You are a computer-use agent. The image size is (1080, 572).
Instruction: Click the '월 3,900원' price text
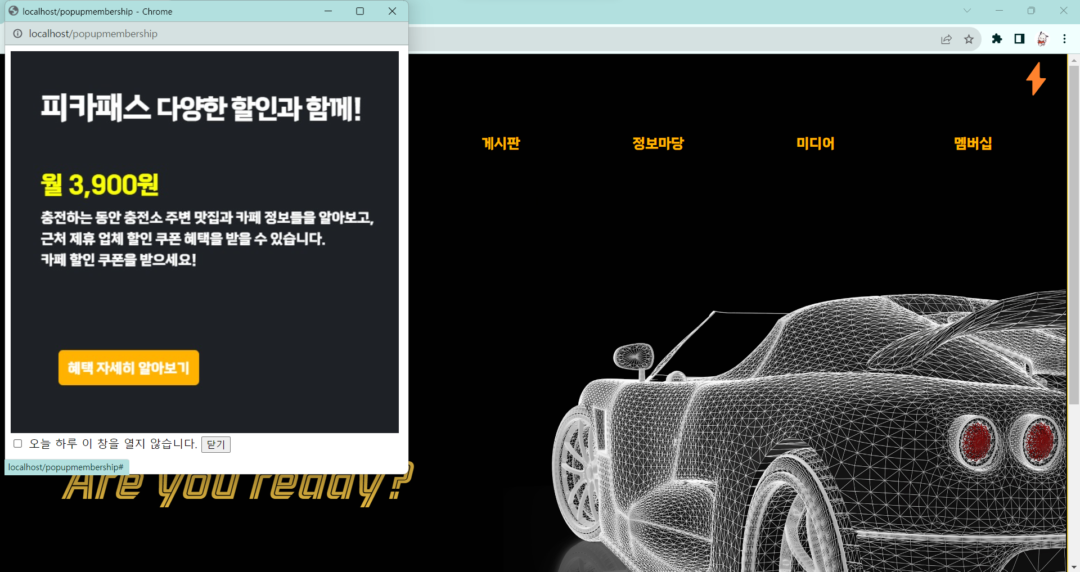pyautogui.click(x=100, y=184)
